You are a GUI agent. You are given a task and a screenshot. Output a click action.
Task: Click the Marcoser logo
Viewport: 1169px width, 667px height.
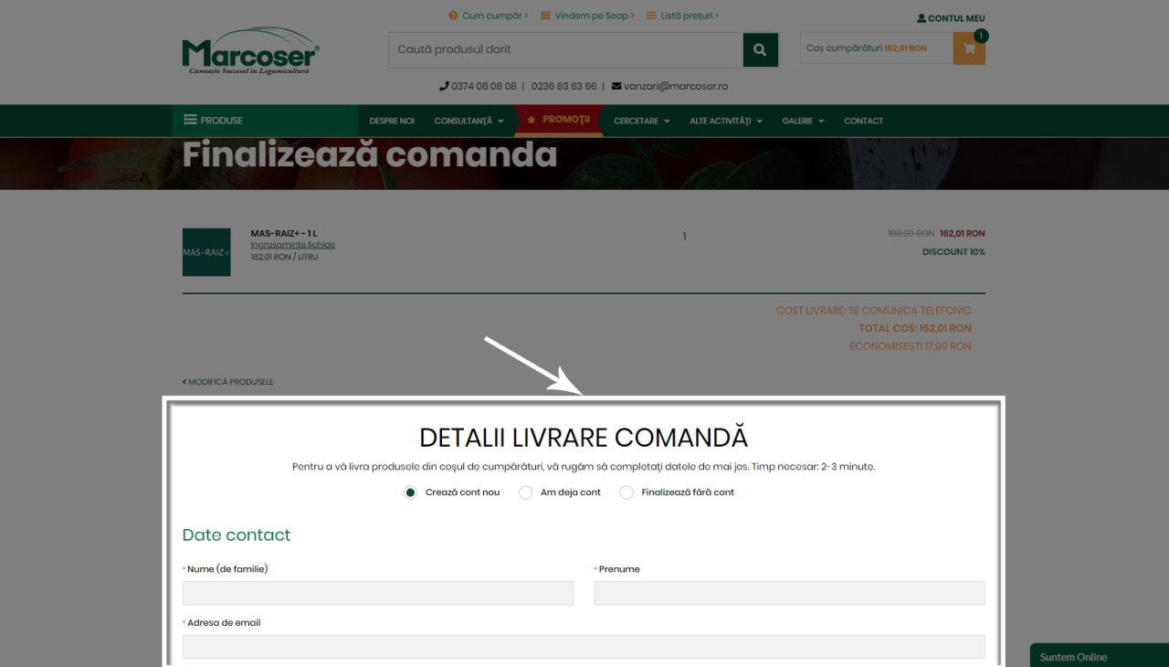[250, 55]
